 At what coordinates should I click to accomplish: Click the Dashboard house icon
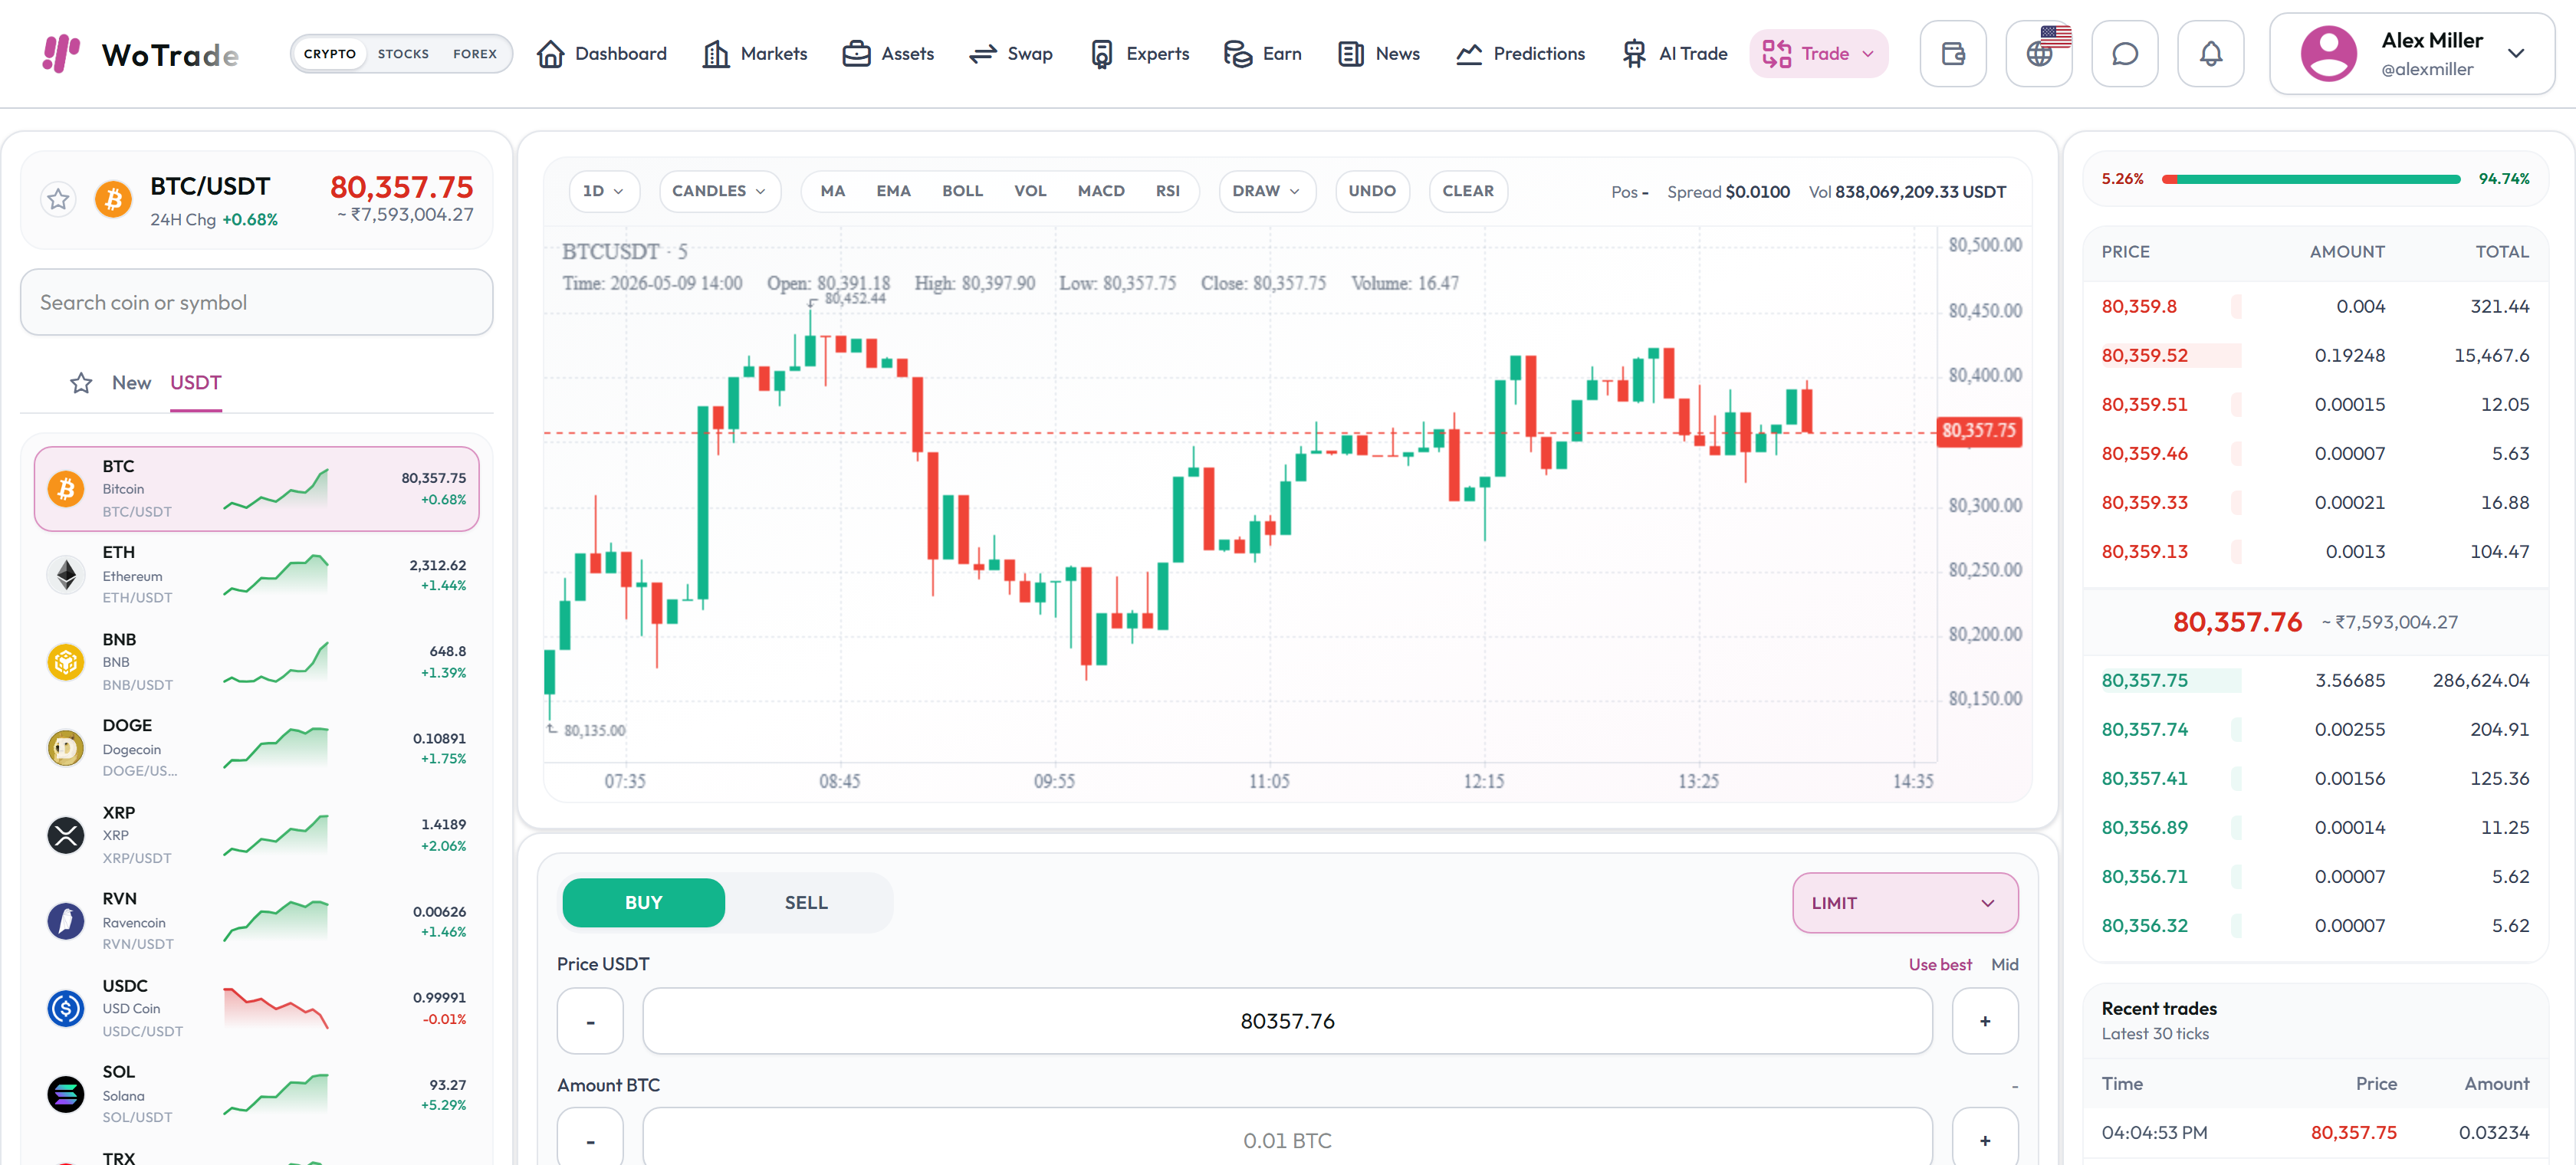point(550,54)
